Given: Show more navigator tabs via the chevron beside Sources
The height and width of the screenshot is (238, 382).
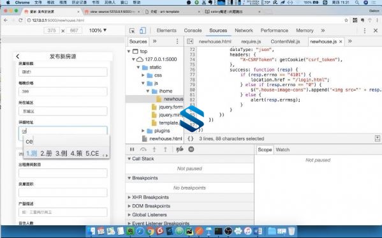Looking at the screenshot, I should [154, 41].
